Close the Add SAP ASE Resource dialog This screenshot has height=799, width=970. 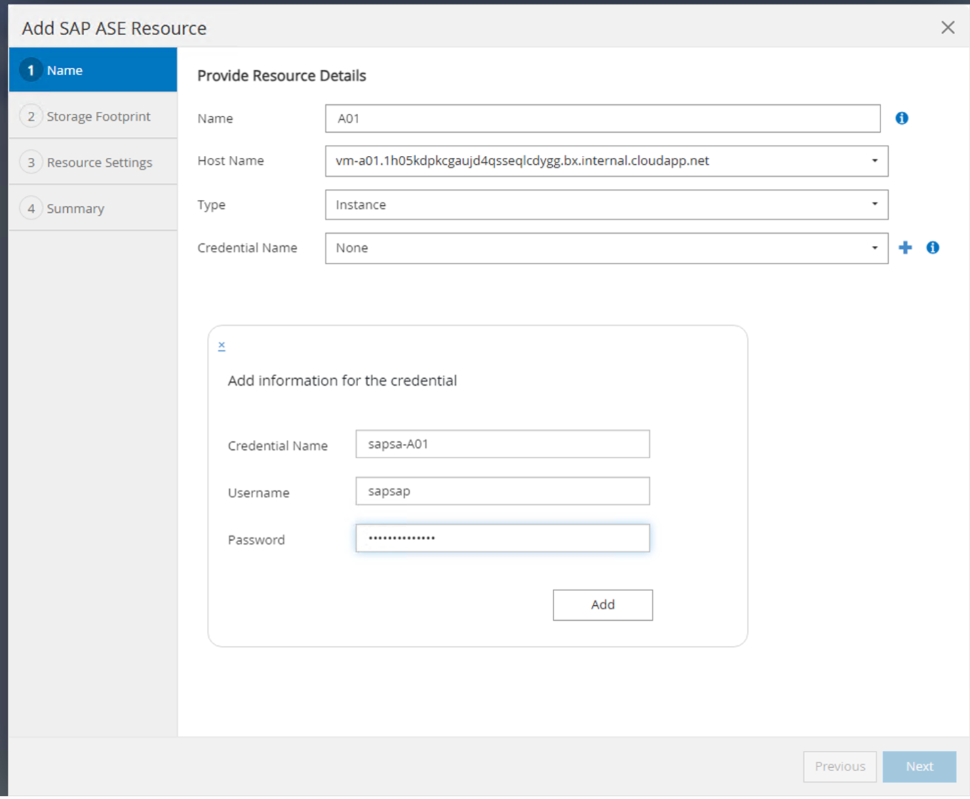(948, 28)
